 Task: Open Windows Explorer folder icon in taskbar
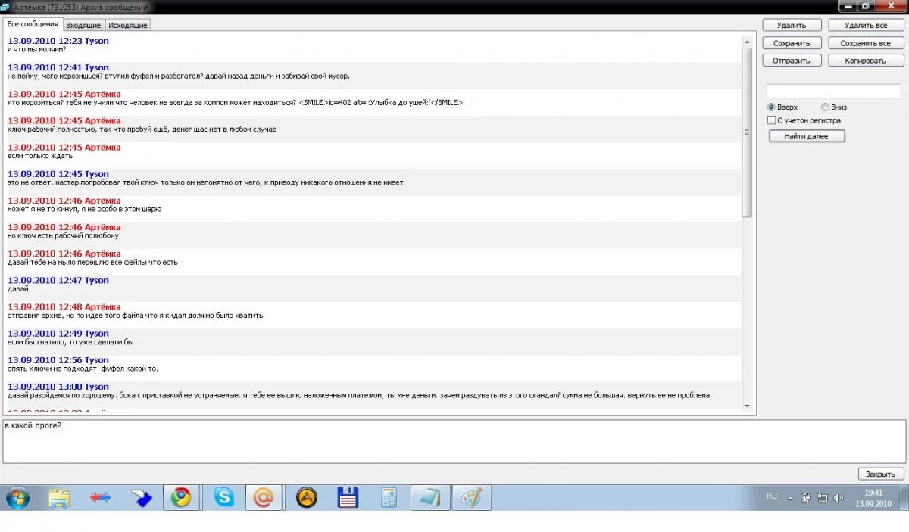click(59, 498)
